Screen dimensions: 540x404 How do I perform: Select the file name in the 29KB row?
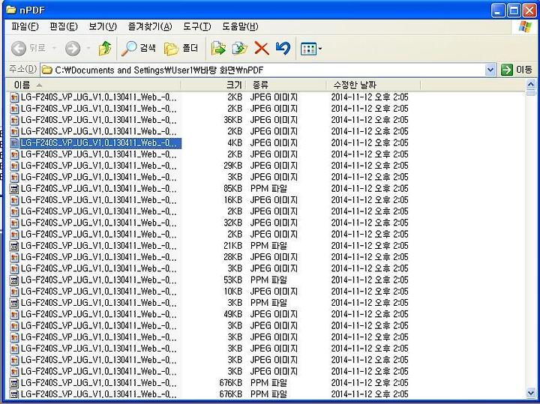pyautogui.click(x=98, y=166)
